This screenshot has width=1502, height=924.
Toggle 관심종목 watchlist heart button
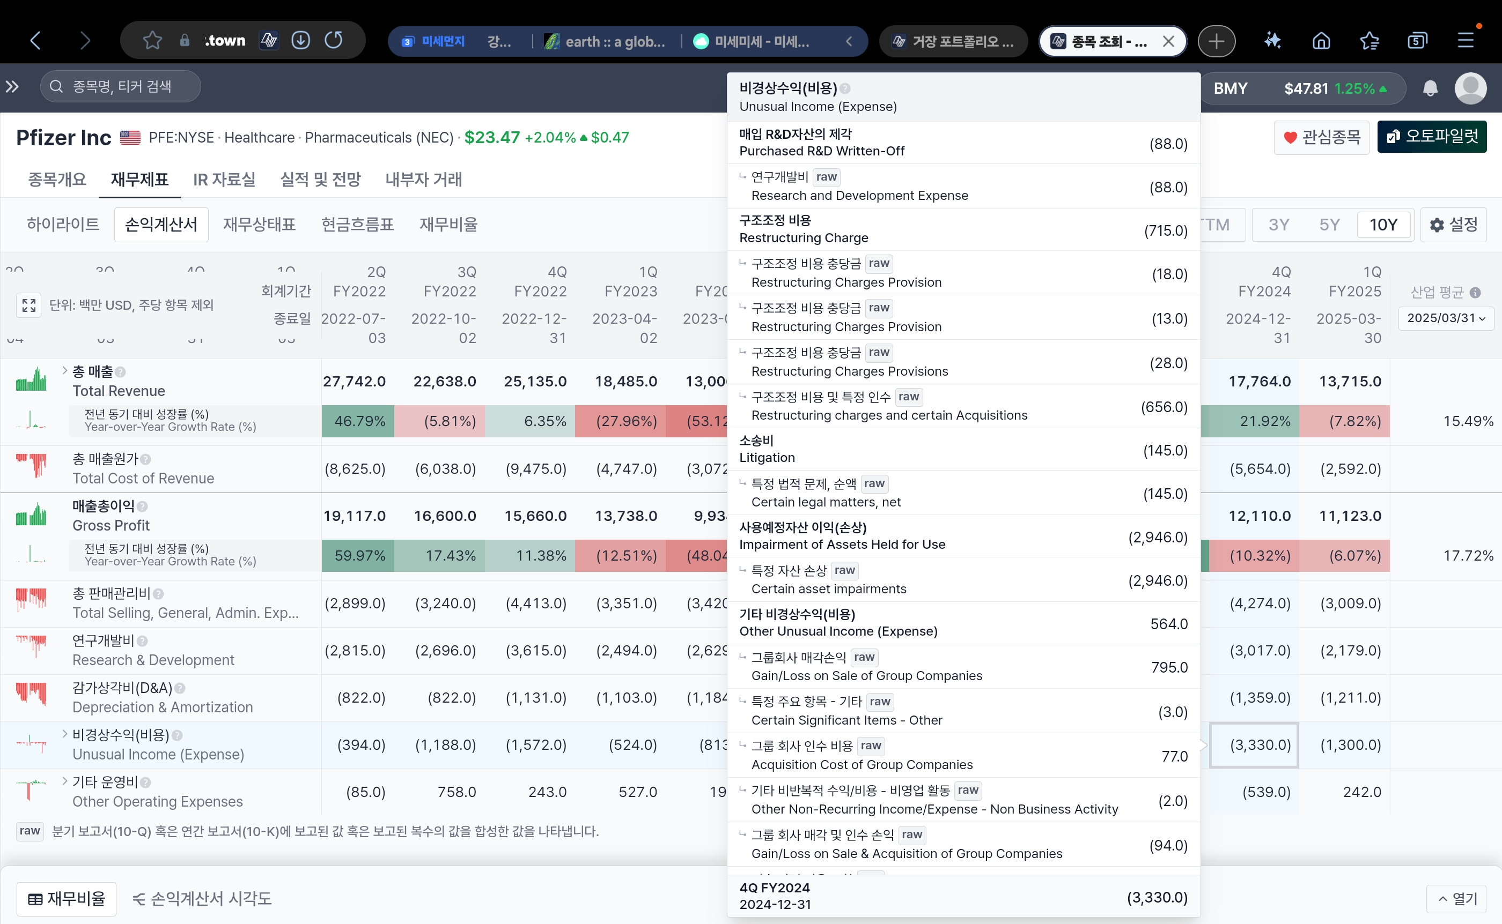(x=1321, y=137)
